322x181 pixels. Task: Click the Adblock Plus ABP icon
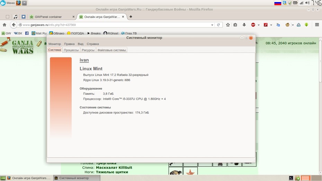coord(253,25)
